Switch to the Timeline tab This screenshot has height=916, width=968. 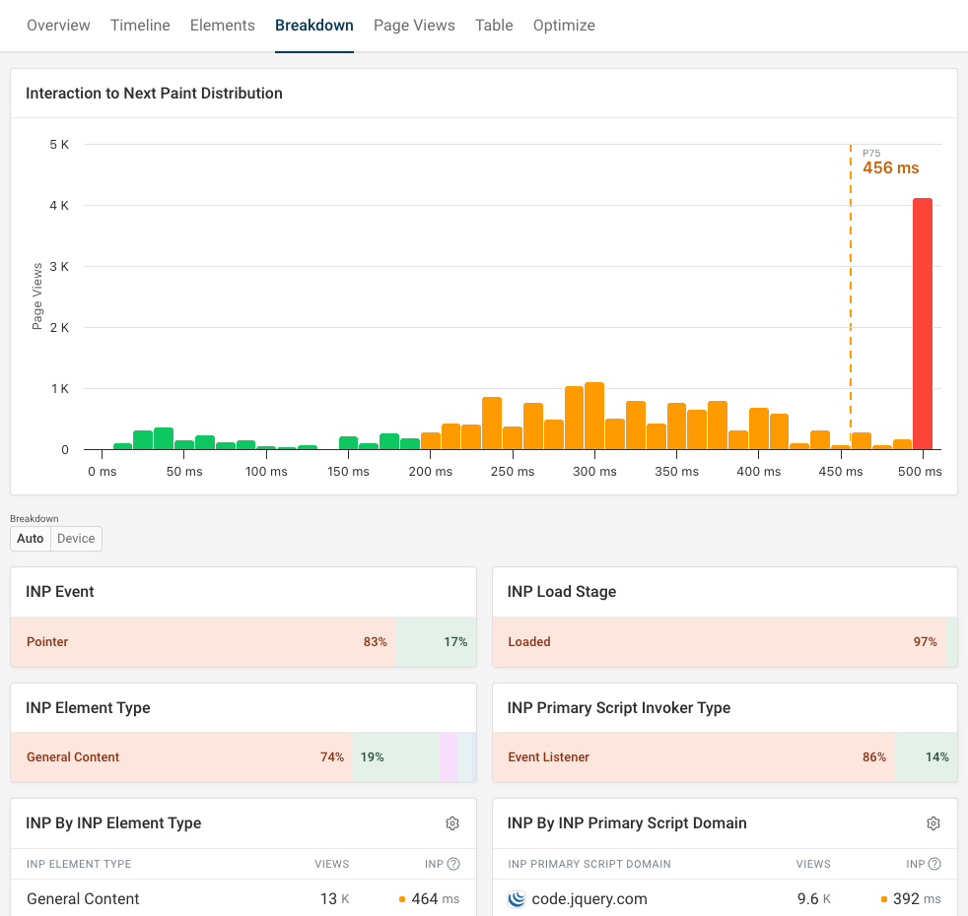pyautogui.click(x=140, y=26)
